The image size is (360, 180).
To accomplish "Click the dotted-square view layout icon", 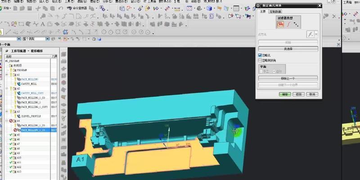I will (x=189, y=9).
